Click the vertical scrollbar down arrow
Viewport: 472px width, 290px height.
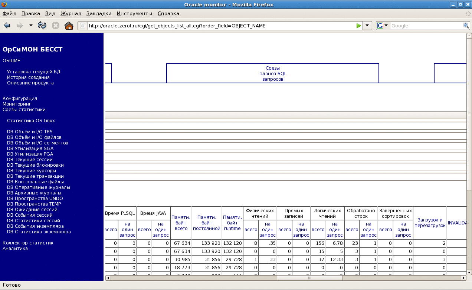point(469,272)
